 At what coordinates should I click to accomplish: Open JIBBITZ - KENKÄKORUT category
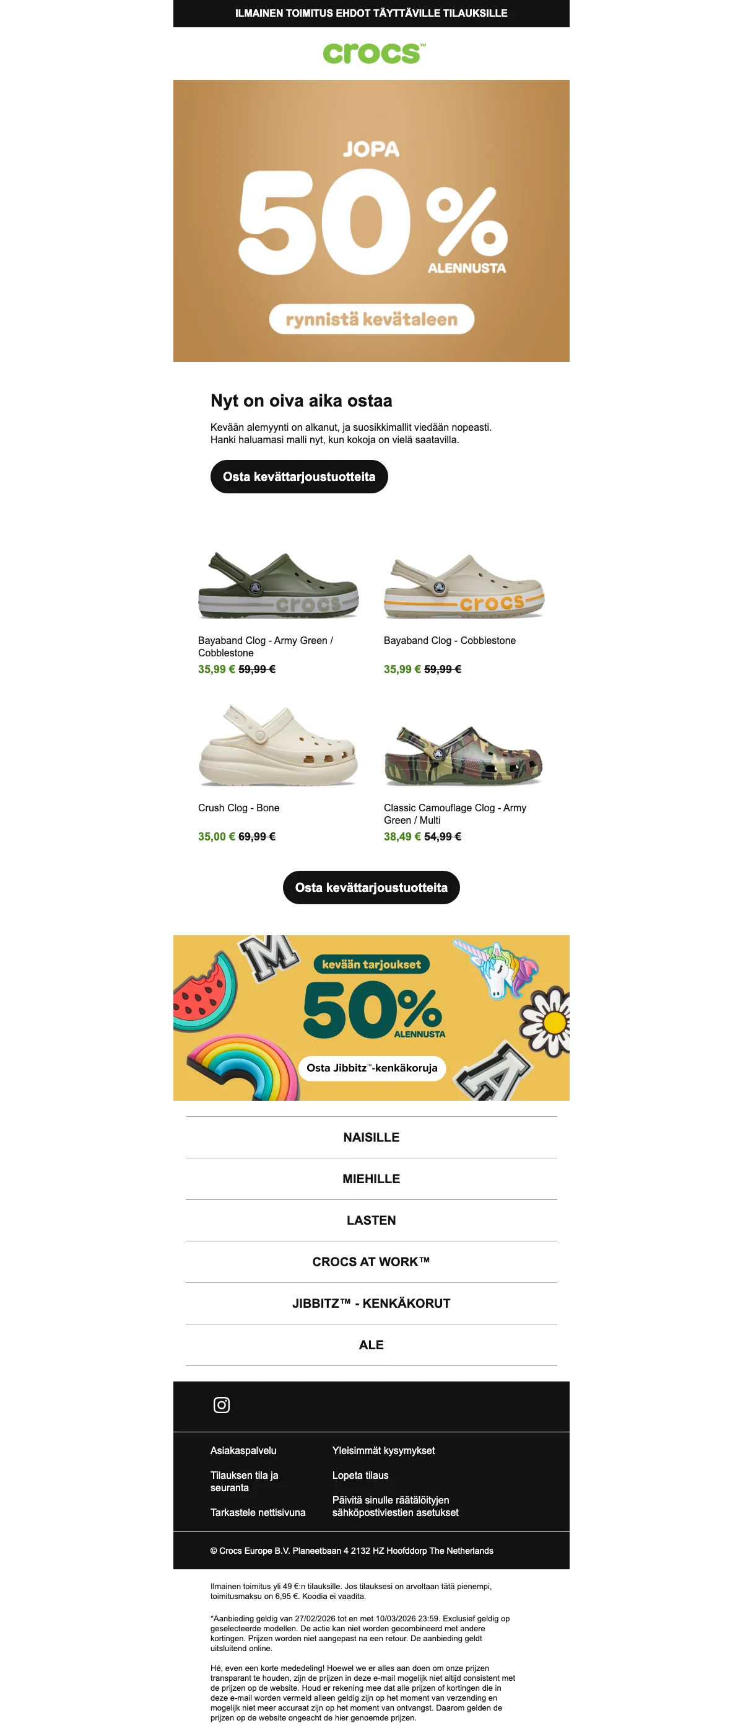pos(371,1303)
